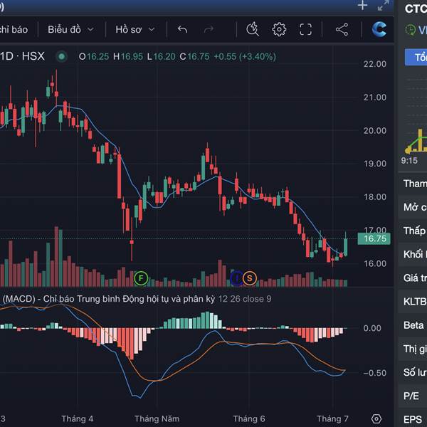Screen dimensions: 427x427
Task: Open the Biểu đồ dropdown menu
Action: 69,29
